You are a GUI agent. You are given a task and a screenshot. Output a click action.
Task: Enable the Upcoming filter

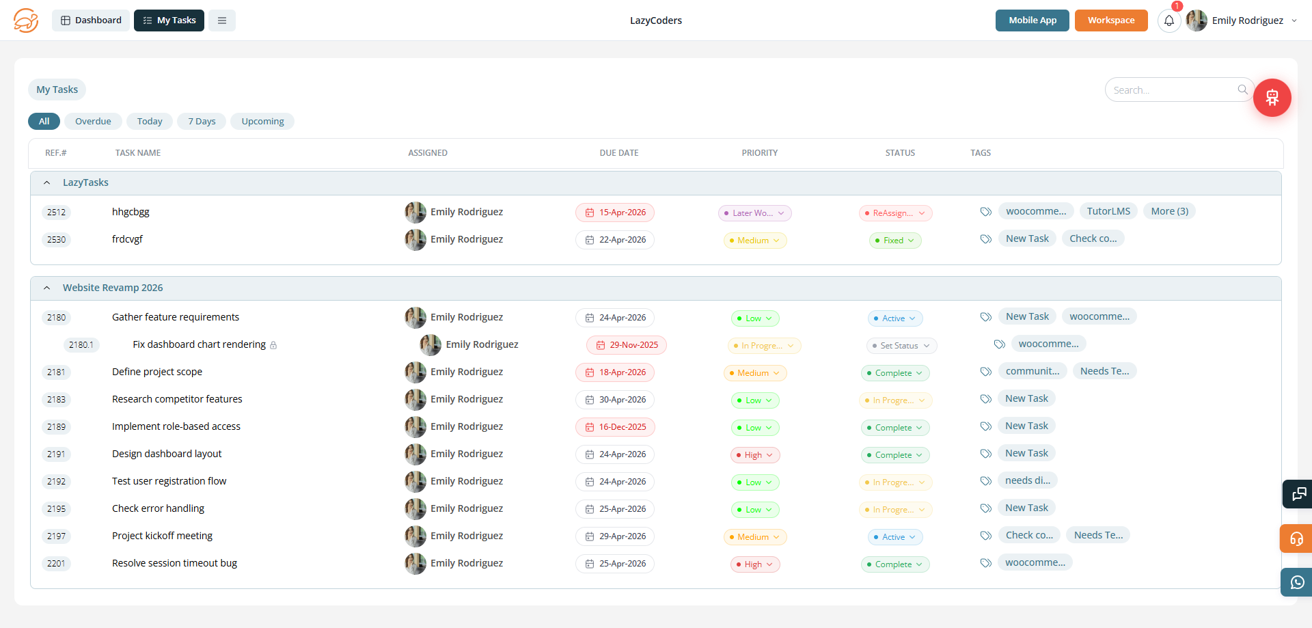click(x=262, y=121)
